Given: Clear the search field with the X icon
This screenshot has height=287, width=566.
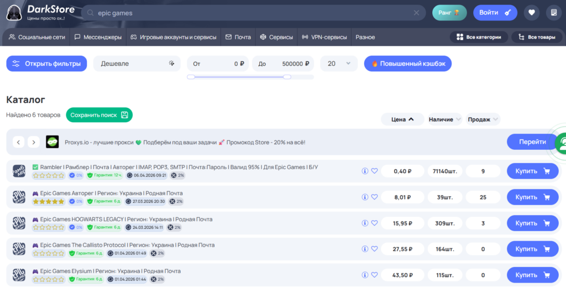Looking at the screenshot, I should click(x=416, y=13).
